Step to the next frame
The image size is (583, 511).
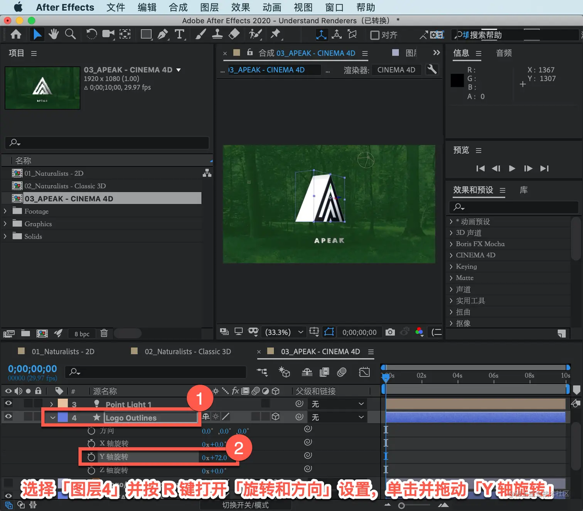tap(528, 168)
